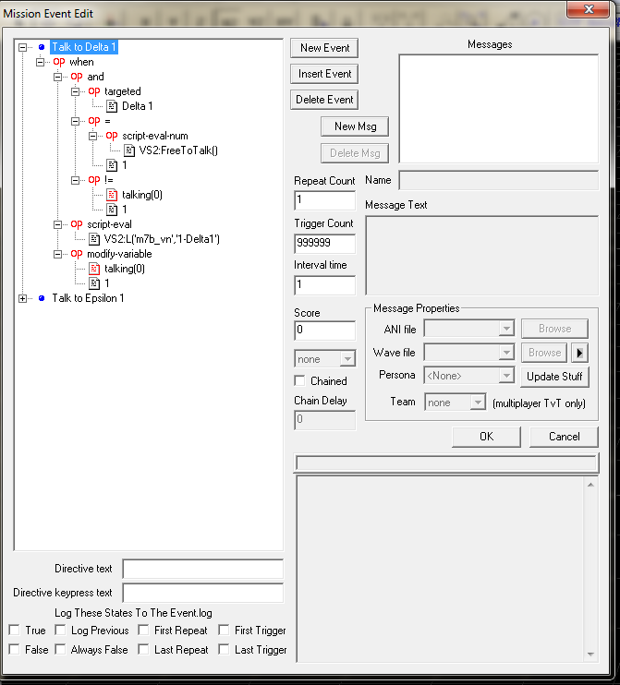Click the red OP icon beside modify-variable
620x685 pixels.
click(77, 254)
